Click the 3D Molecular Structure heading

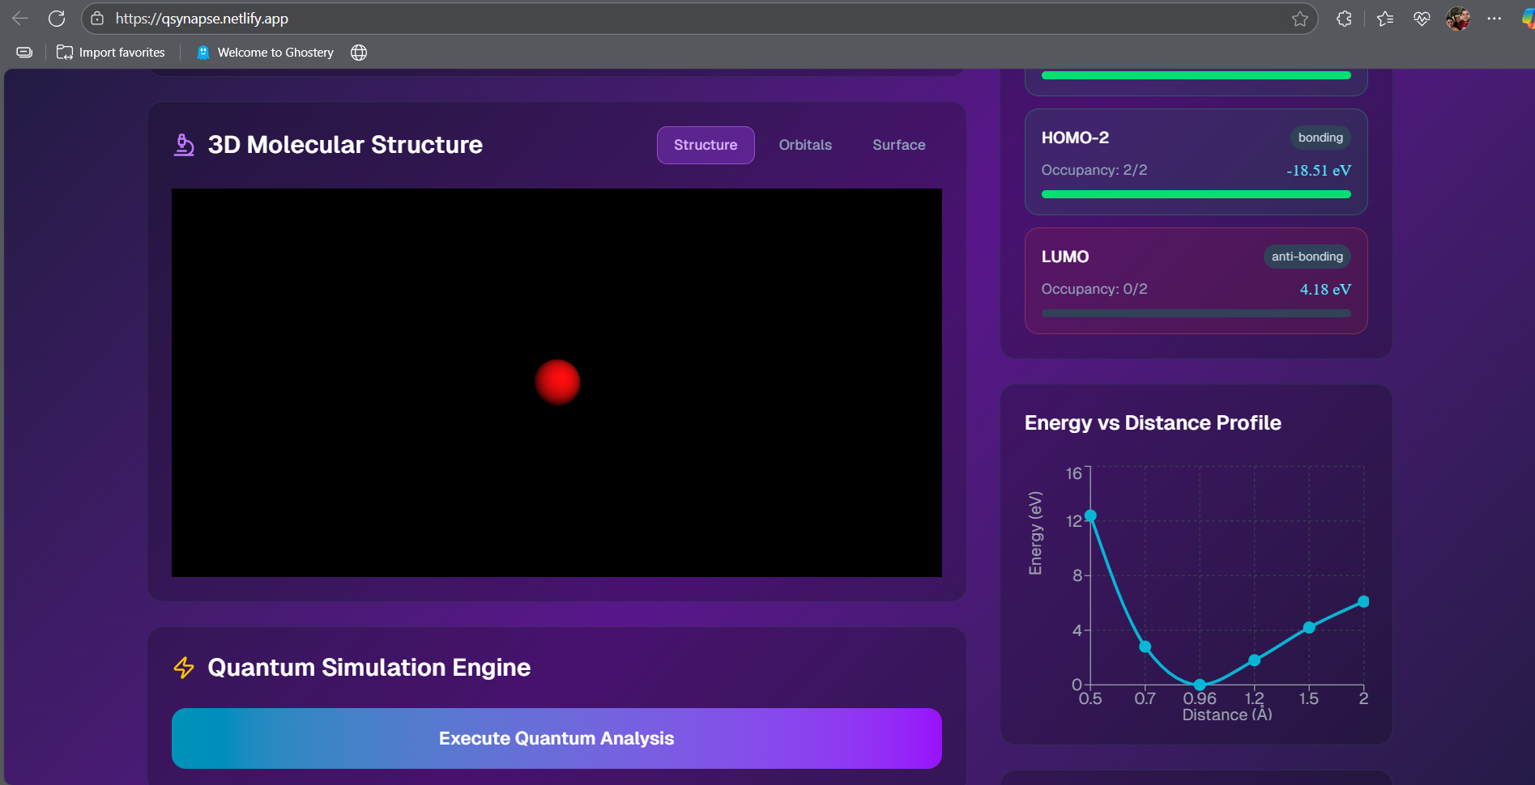click(345, 145)
